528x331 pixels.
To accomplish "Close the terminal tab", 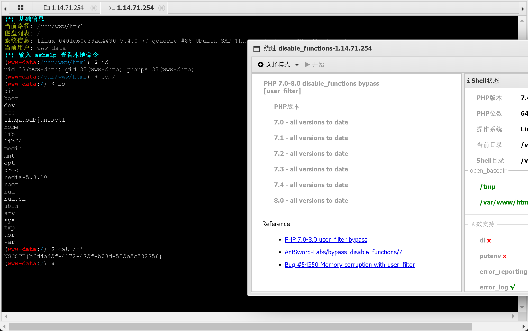I will click(x=162, y=8).
